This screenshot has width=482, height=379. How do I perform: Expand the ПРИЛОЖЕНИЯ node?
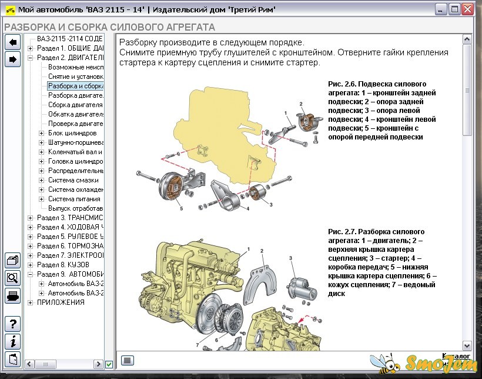[30, 302]
